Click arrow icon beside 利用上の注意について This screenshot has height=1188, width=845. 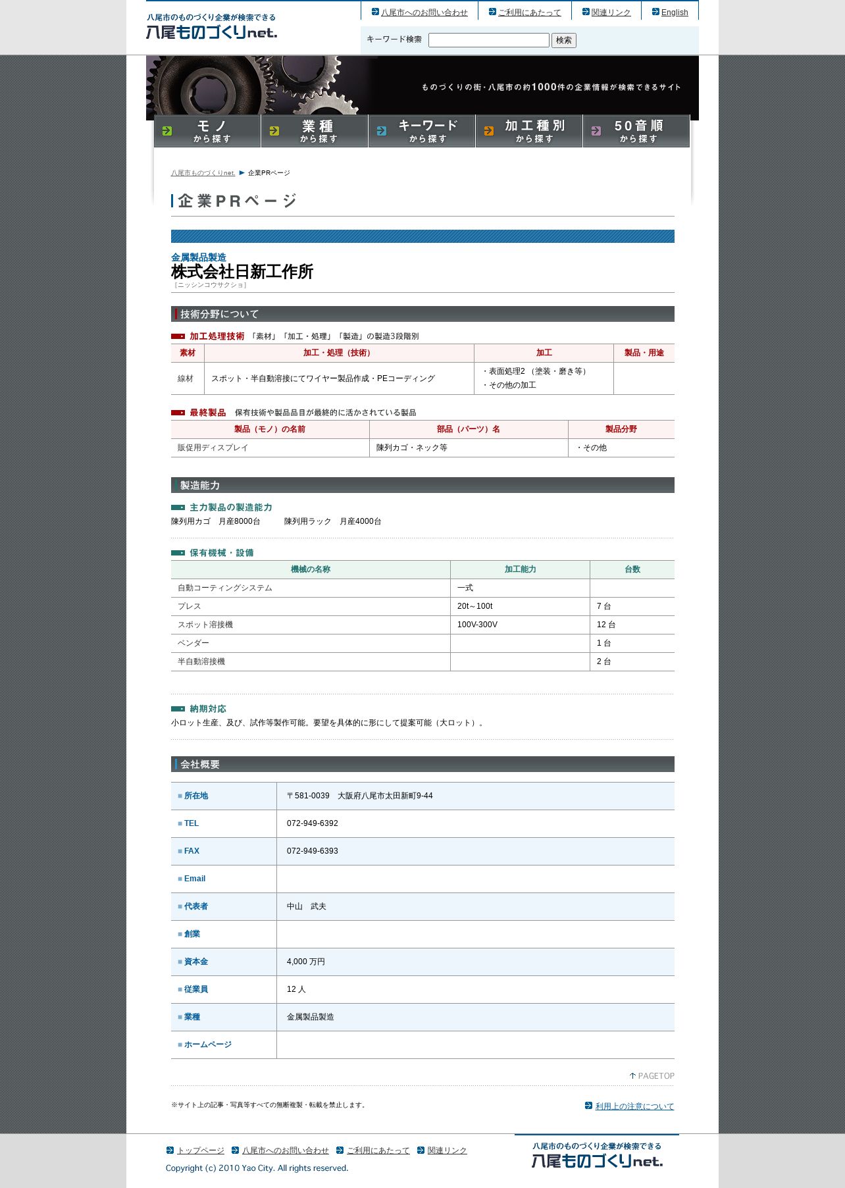coord(588,1106)
